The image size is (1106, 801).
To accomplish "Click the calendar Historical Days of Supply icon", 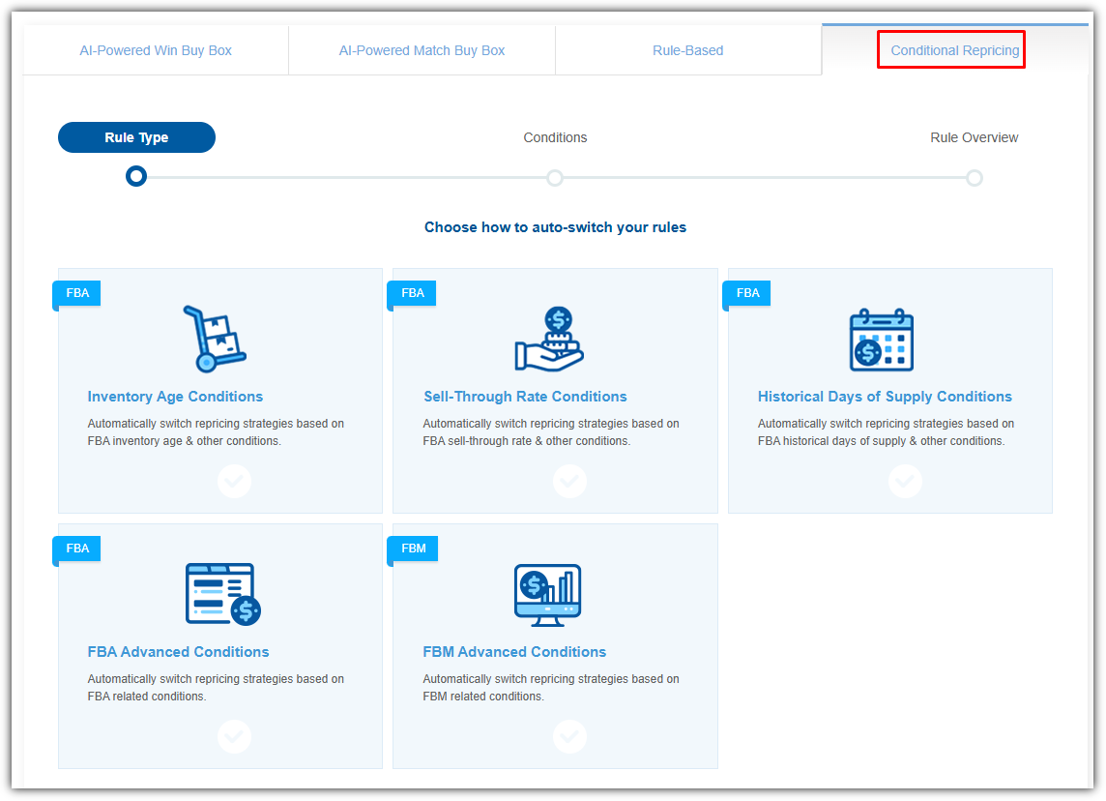I will click(882, 340).
